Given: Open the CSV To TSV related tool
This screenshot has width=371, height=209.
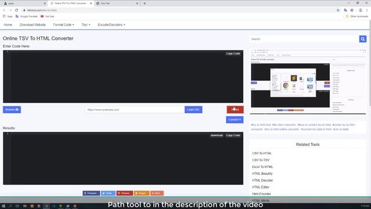Looking at the screenshot, I should click(x=261, y=160).
